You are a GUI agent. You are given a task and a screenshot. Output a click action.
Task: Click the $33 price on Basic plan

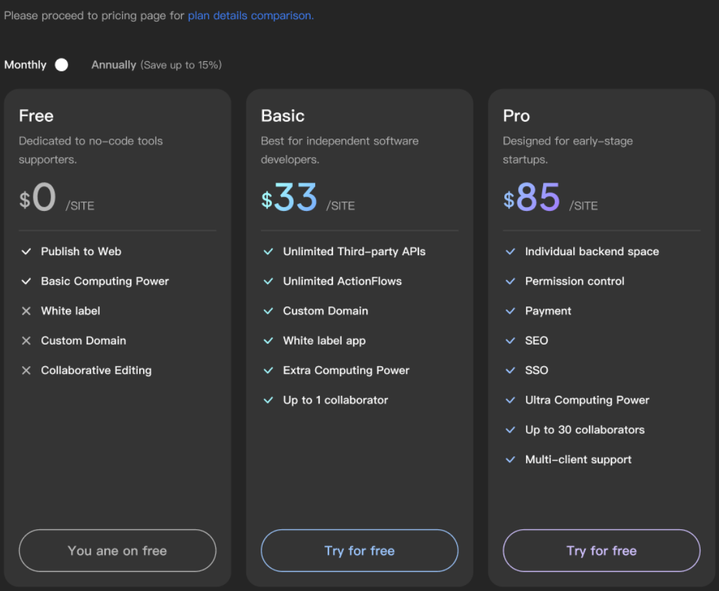pos(289,197)
